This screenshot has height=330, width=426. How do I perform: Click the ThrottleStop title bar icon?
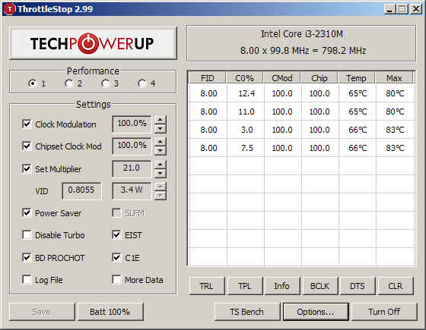pyautogui.click(x=9, y=9)
